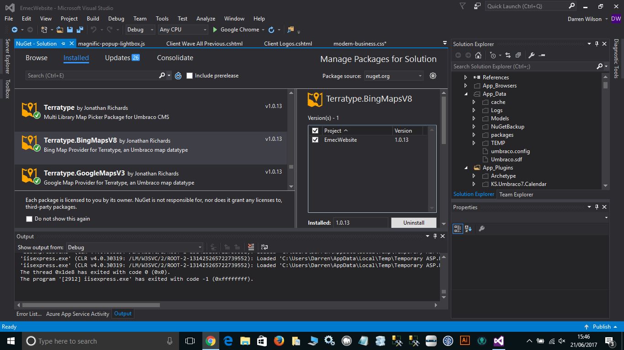Click the feedback icon near Quick Launch
624x350 pixels.
coord(477,6)
